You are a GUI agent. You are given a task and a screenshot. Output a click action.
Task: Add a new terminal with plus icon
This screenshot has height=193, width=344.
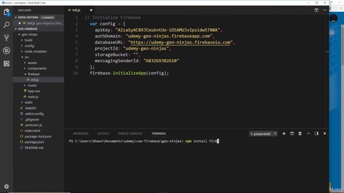[284, 133]
